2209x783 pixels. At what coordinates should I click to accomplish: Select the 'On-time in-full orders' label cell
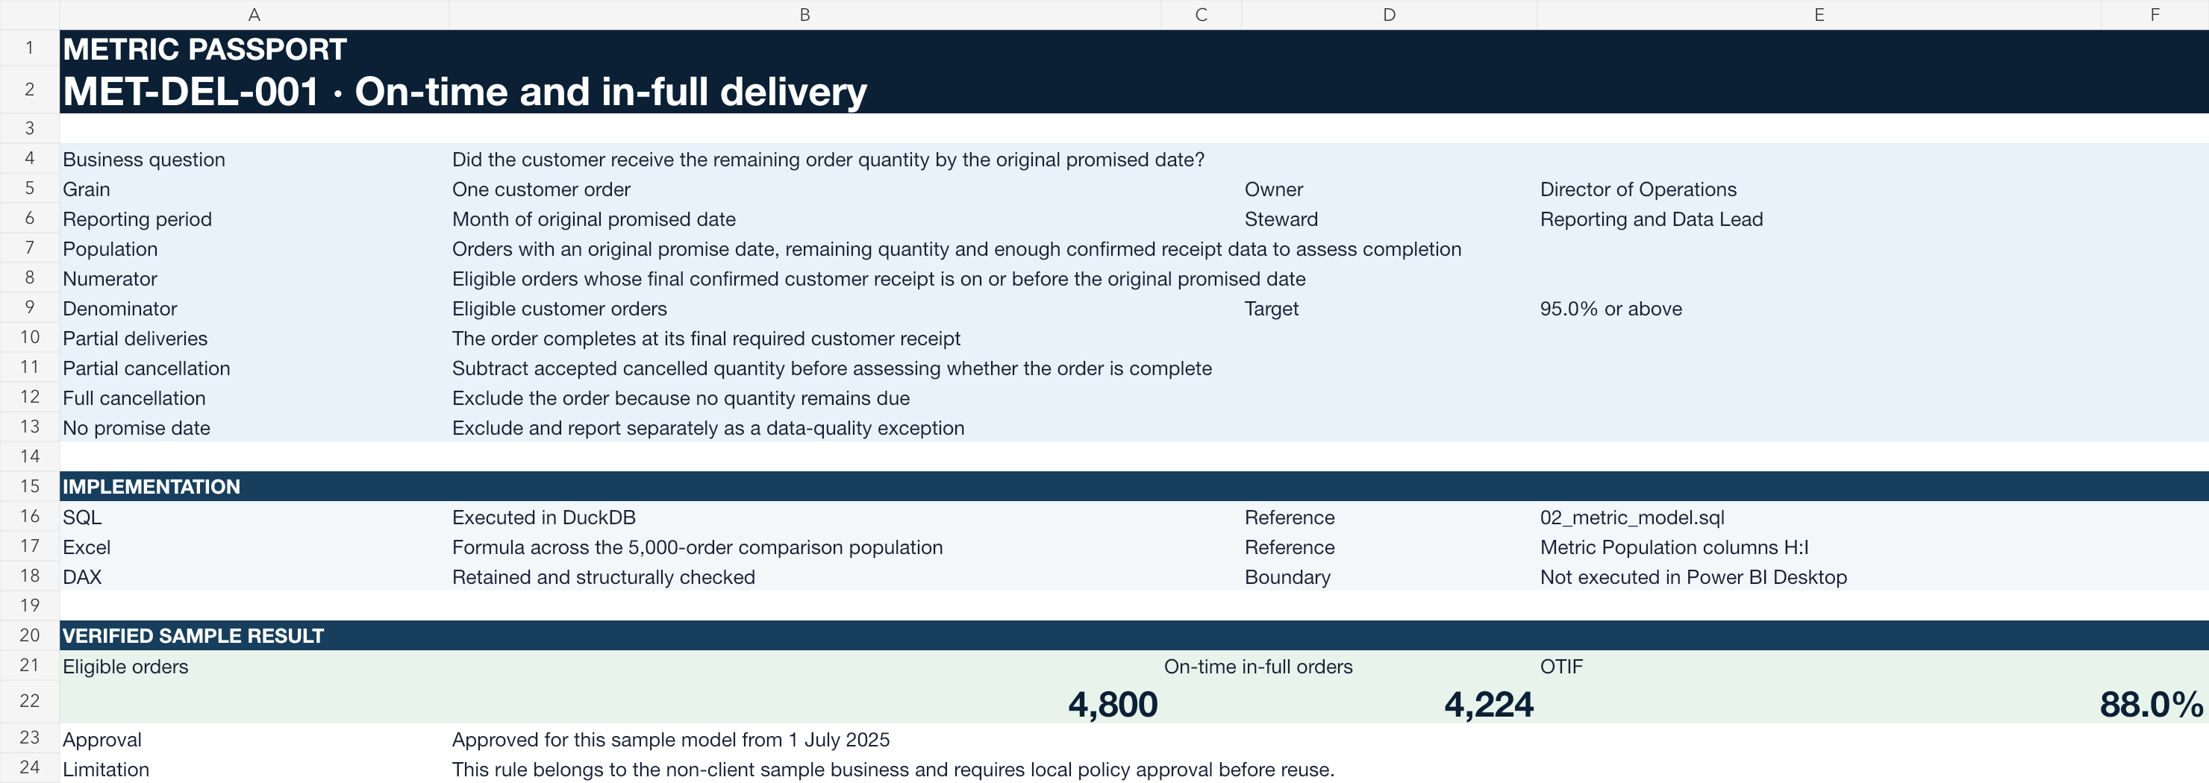click(1258, 666)
